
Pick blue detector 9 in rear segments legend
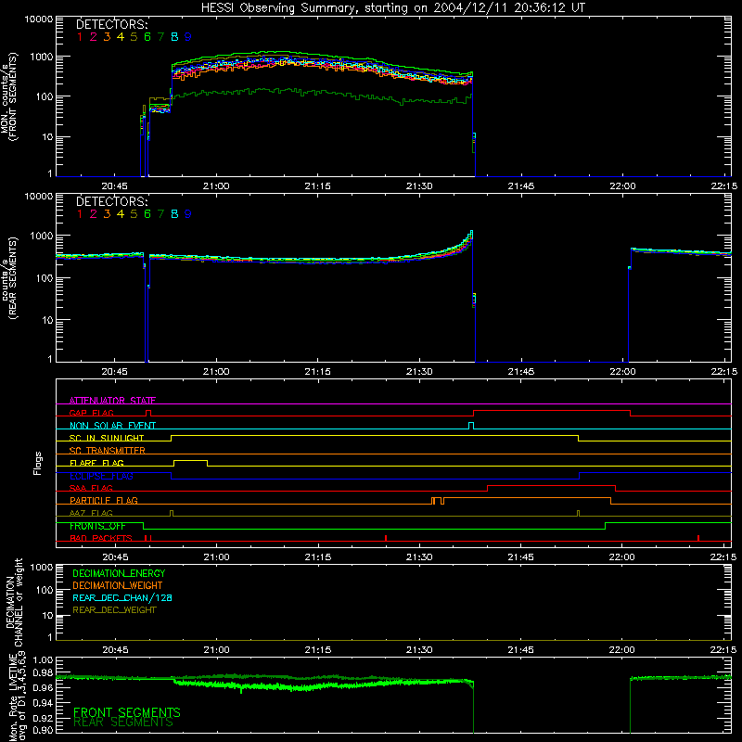coord(188,214)
